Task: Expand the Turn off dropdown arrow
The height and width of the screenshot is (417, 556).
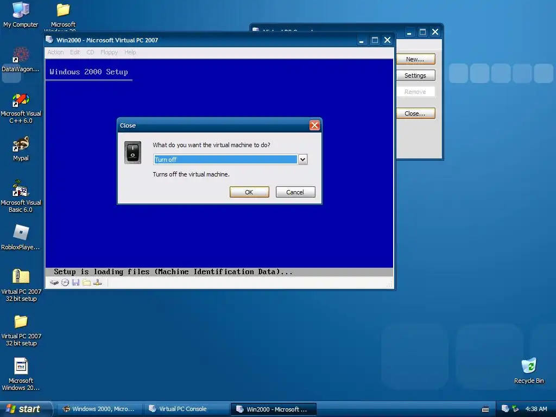Action: [302, 160]
